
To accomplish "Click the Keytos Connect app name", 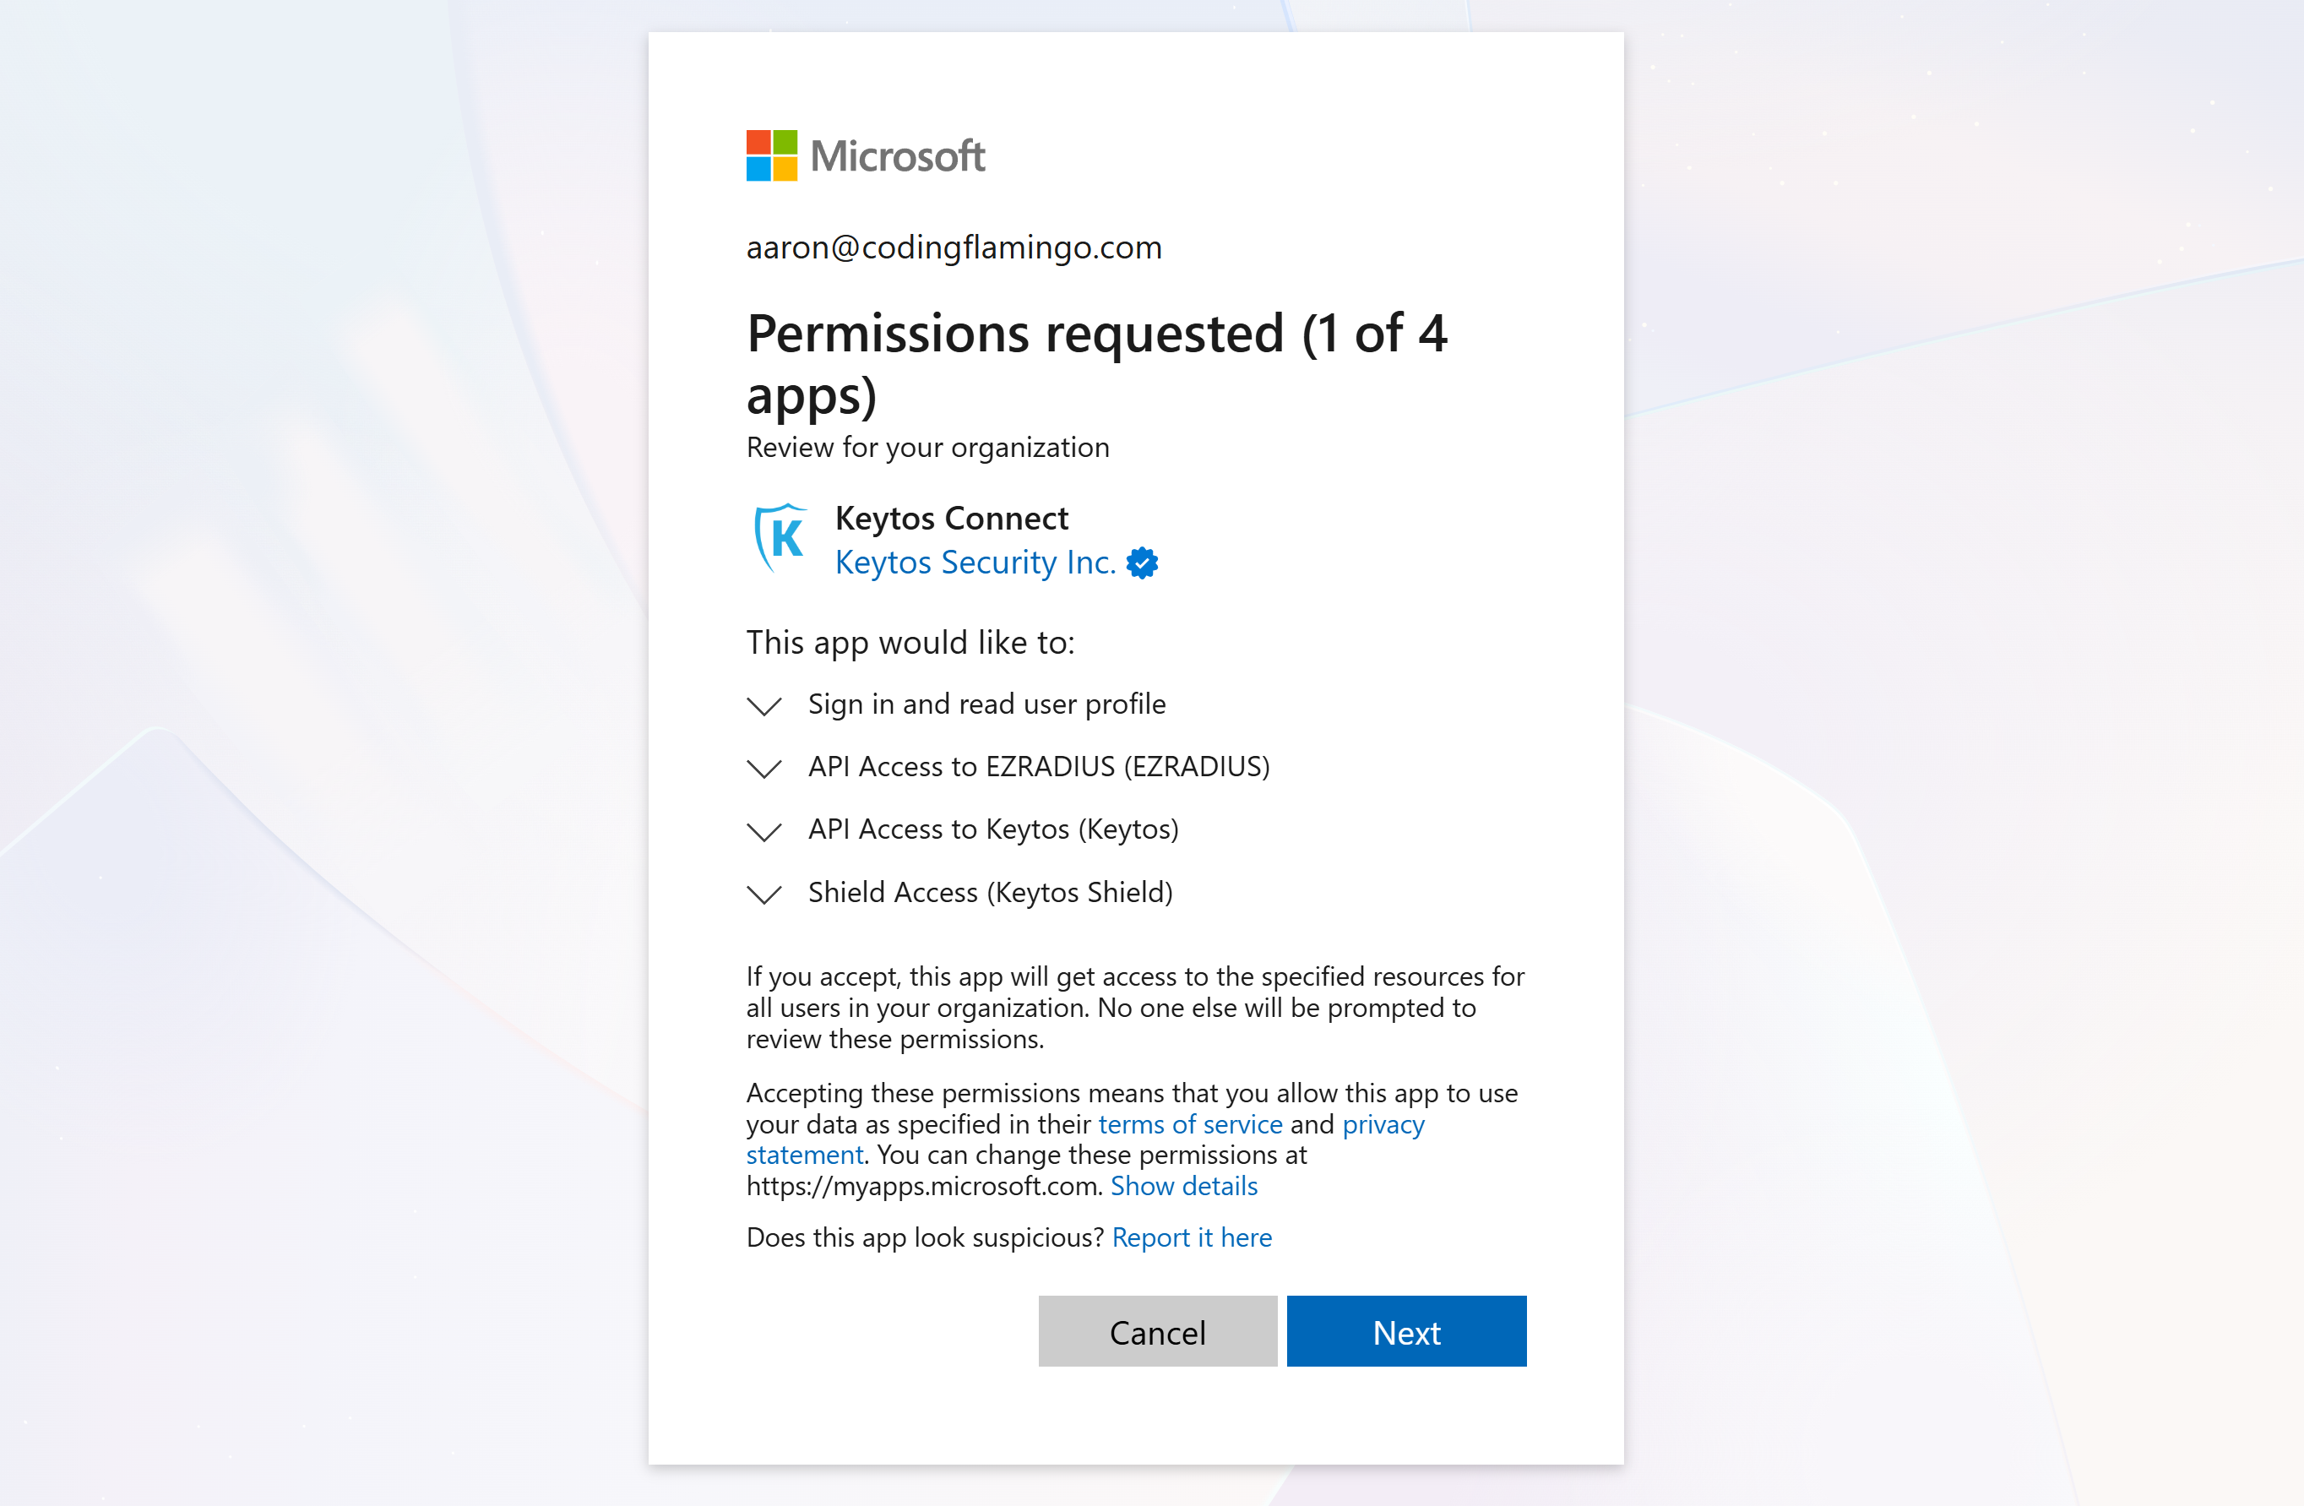I will [x=952, y=518].
